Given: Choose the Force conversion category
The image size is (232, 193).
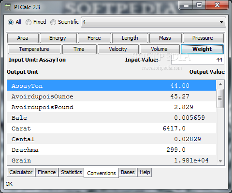Looking at the screenshot, I should pyautogui.click(x=94, y=38).
